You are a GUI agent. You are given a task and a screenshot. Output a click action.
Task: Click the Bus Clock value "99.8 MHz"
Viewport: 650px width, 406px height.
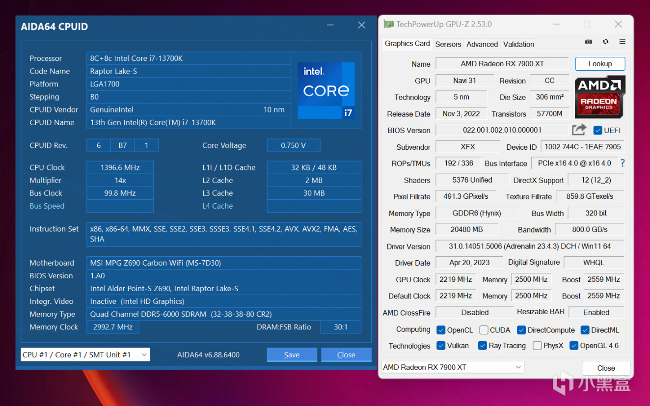(120, 193)
